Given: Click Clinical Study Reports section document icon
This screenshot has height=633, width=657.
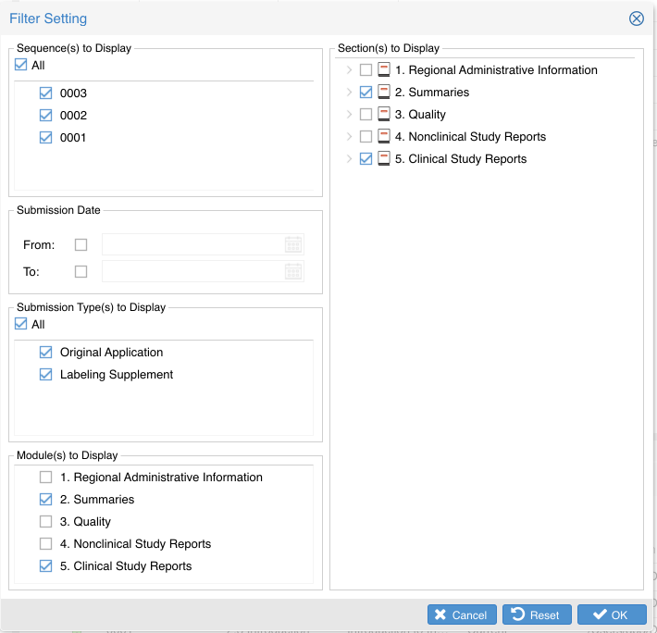Looking at the screenshot, I should tap(384, 159).
